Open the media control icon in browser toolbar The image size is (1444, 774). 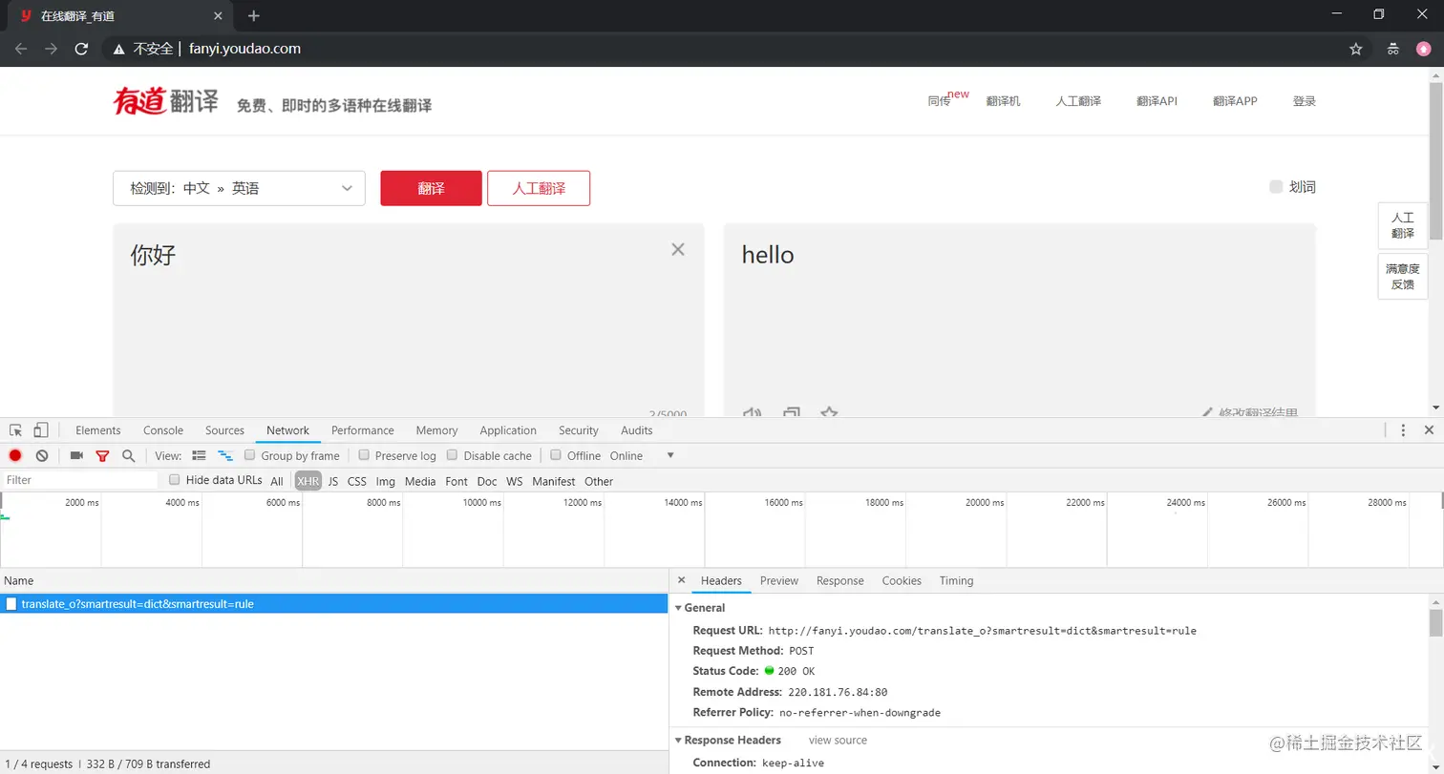coord(1393,49)
